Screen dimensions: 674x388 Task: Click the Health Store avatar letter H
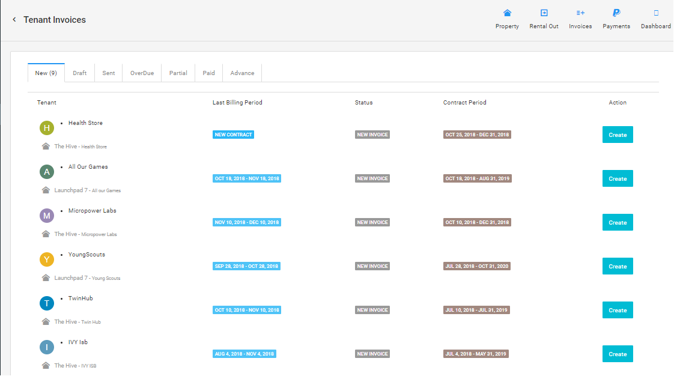coord(47,128)
